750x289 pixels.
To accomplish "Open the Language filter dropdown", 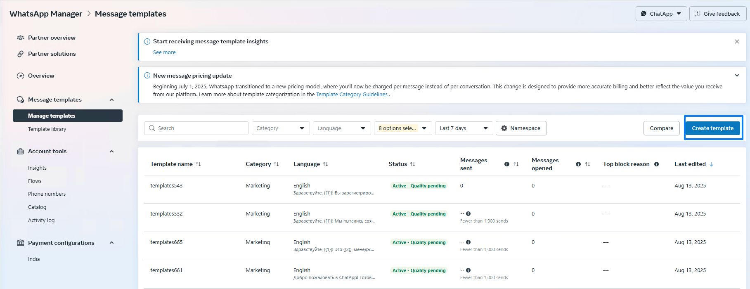I will [341, 128].
